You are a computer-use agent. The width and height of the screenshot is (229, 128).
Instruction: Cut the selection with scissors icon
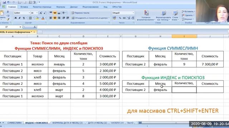(x=8, y=12)
